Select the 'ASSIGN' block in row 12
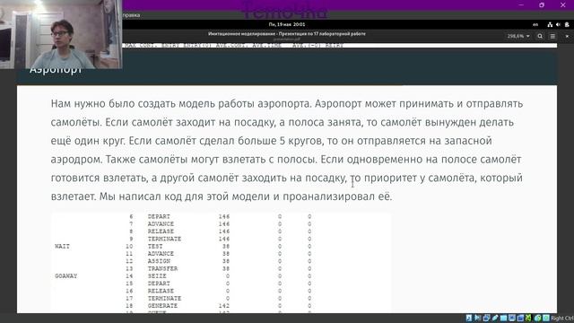 tap(159, 261)
